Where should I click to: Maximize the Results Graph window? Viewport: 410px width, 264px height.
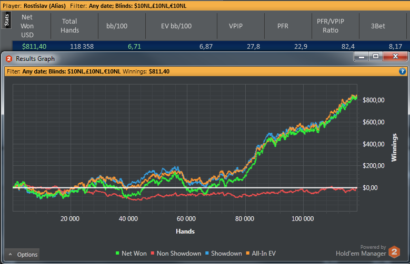(376, 56)
